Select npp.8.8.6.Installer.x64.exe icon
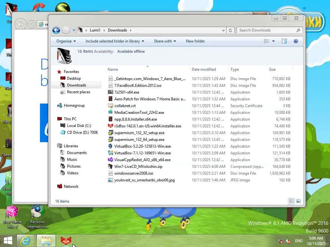330x247 pixels. pos(111,119)
